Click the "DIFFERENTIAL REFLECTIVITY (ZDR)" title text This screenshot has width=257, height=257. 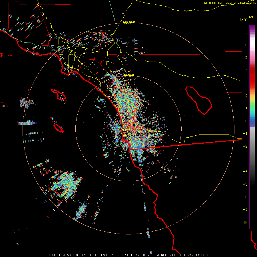pos(89,255)
